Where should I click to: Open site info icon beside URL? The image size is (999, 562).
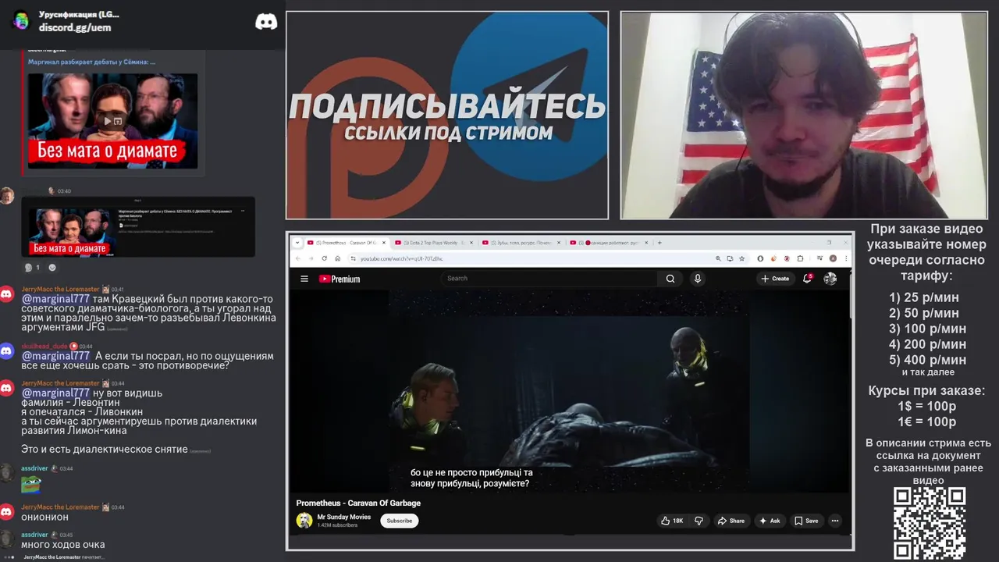click(353, 258)
